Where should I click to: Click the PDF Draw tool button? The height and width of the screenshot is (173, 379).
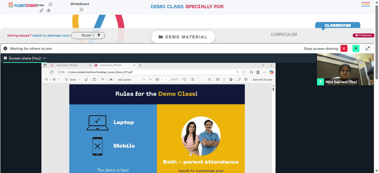pyautogui.click(x=70, y=79)
